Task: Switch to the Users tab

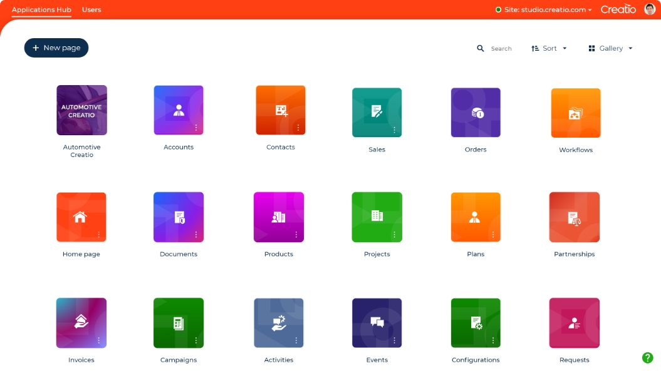Action: (x=91, y=9)
